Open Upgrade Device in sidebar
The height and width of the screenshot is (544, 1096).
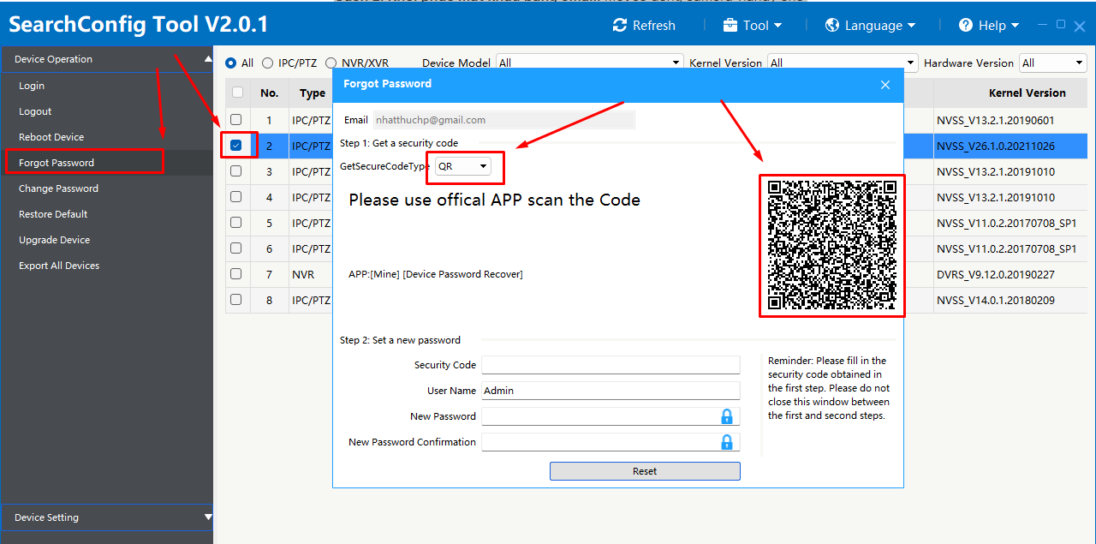click(54, 240)
